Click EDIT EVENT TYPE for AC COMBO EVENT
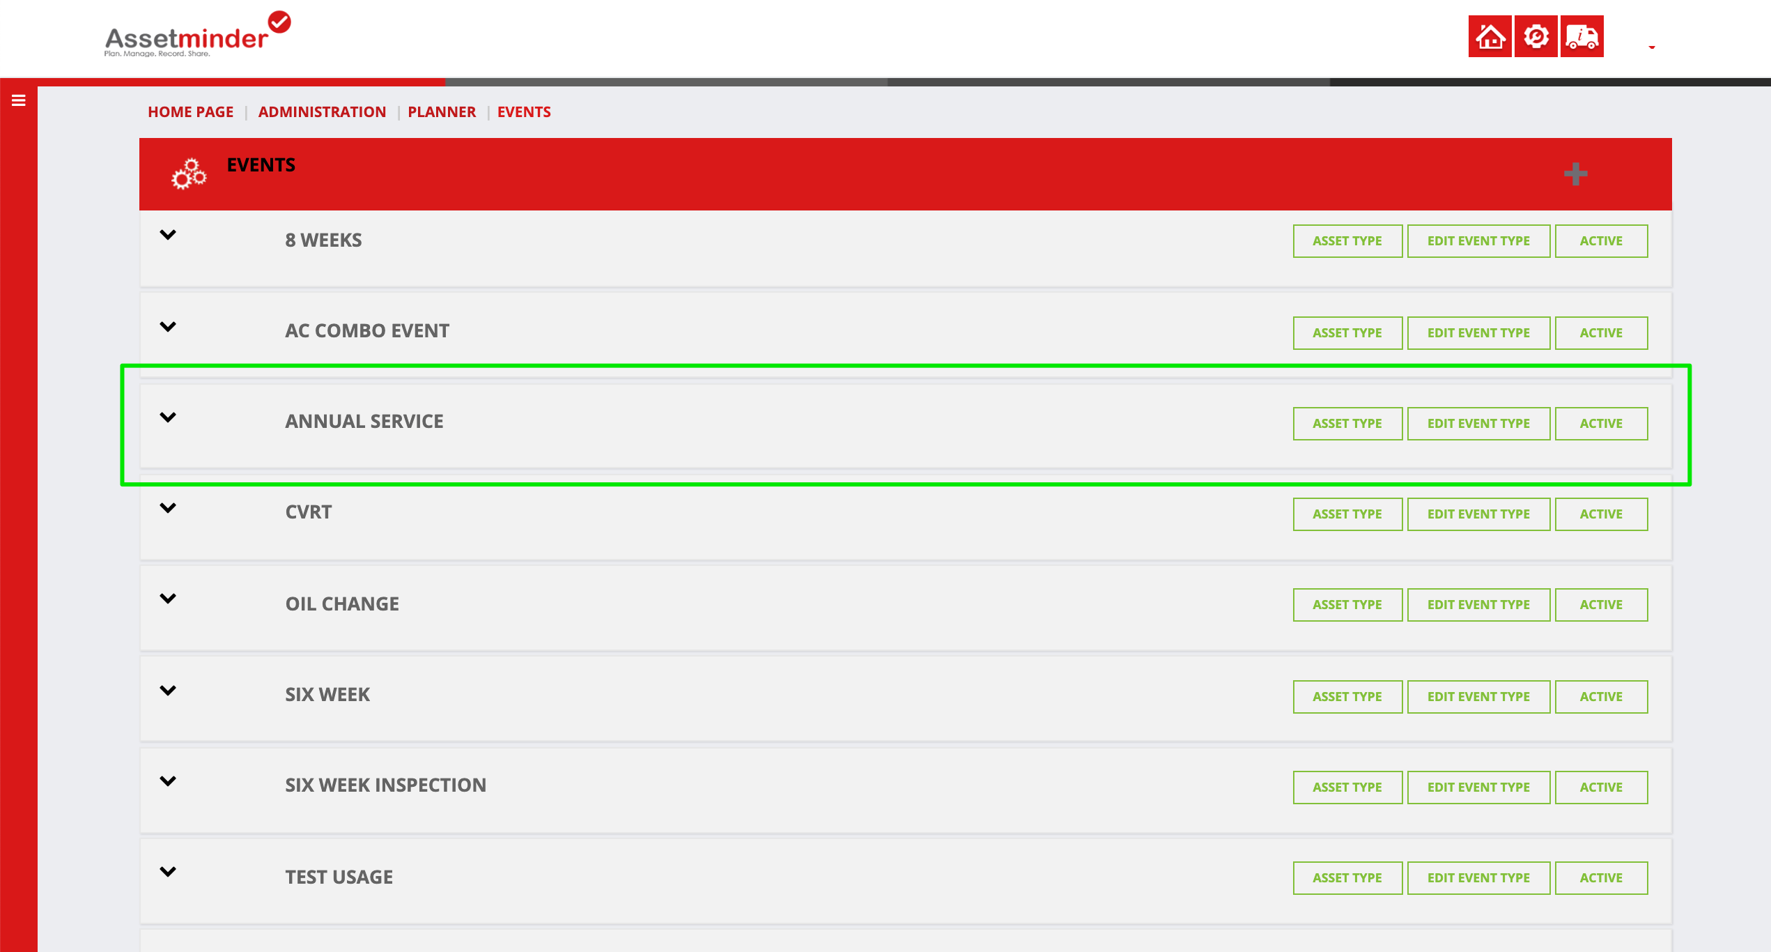1771x952 pixels. 1478,333
